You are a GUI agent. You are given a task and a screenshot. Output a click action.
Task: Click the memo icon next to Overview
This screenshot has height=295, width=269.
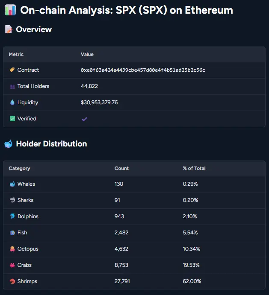click(9, 29)
